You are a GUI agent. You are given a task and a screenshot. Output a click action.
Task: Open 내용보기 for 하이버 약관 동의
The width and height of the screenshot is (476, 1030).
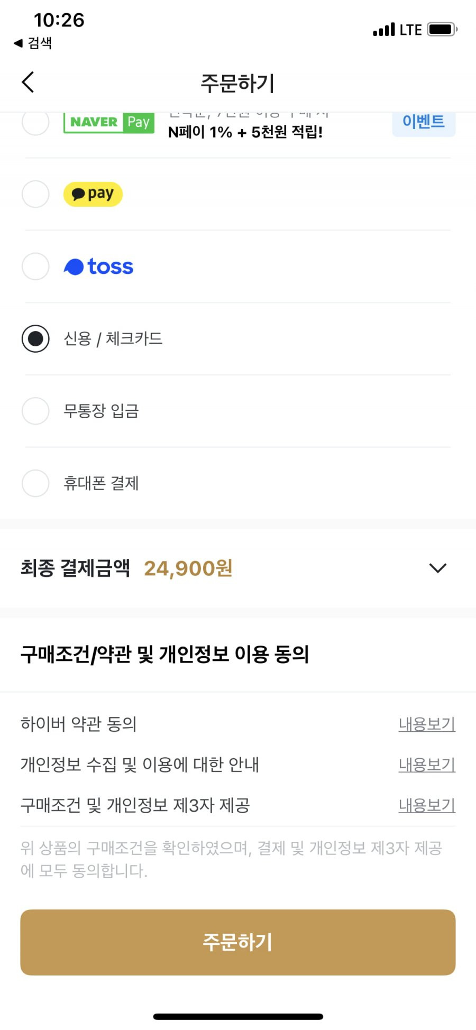427,724
